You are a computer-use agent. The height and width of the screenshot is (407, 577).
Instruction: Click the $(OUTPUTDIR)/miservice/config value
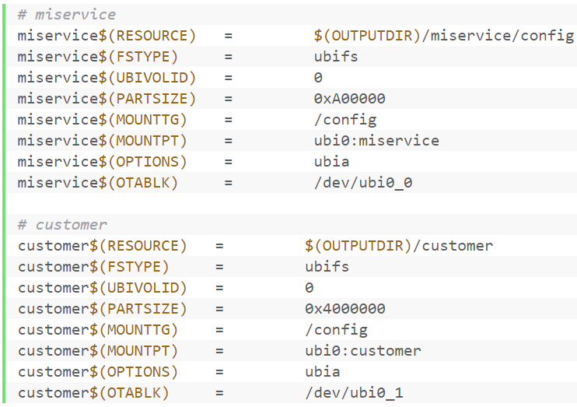(x=444, y=36)
